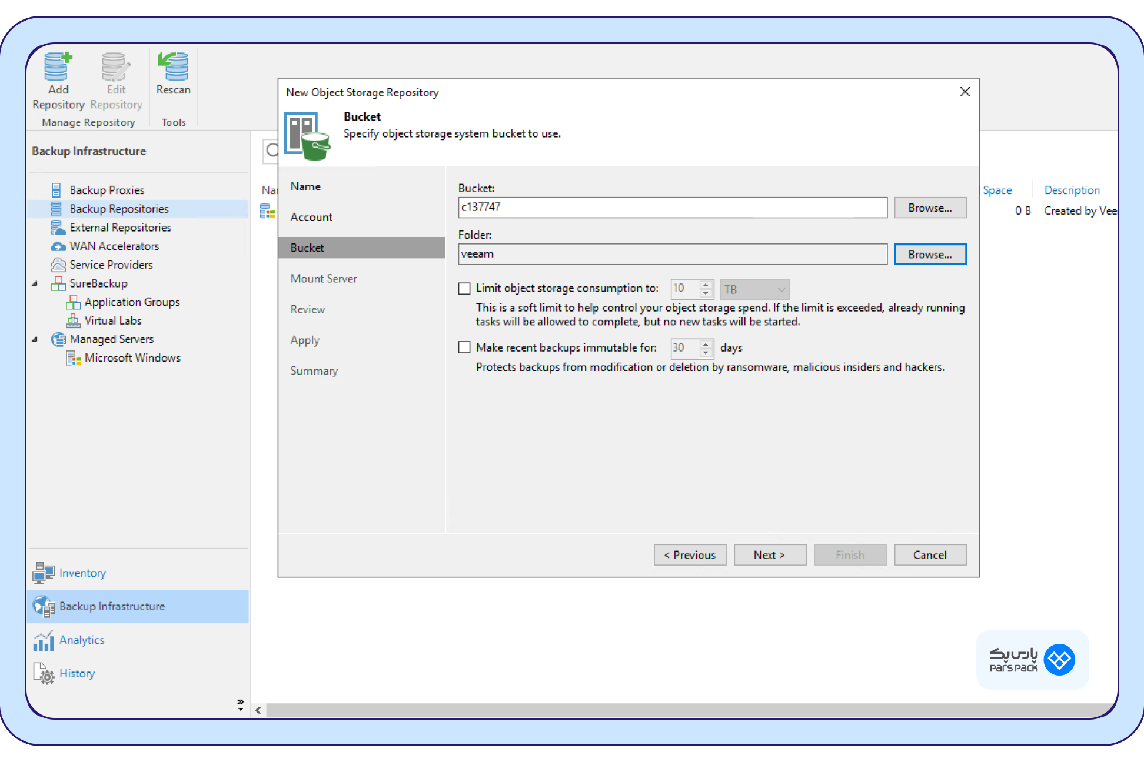Select the Backup Repositories tree icon

point(56,209)
